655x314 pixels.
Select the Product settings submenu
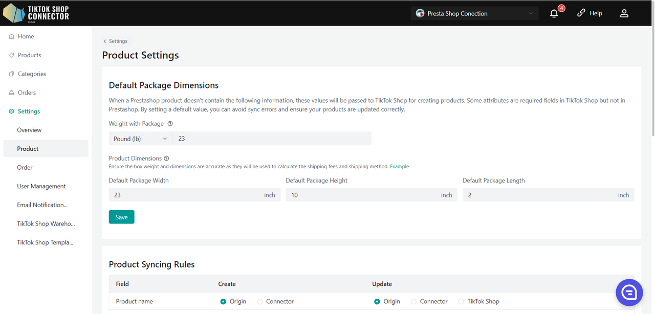[x=46, y=149]
